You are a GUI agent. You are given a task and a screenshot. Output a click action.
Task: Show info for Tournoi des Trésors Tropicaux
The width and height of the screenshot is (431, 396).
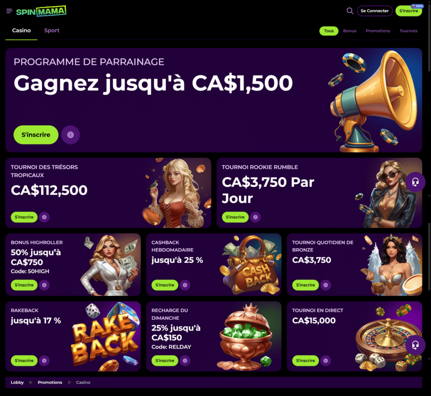click(x=44, y=217)
